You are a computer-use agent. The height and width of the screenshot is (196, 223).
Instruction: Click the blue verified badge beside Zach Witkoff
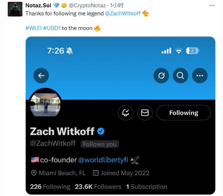click(x=101, y=131)
